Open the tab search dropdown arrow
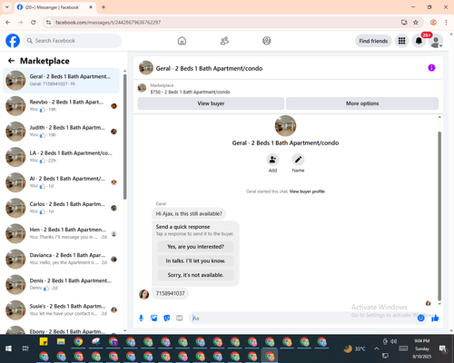The image size is (454, 363). point(7,7)
